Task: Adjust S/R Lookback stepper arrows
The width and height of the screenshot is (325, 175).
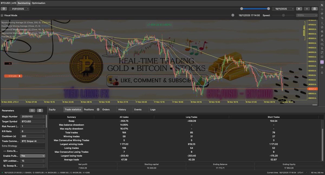Action: 43,161
